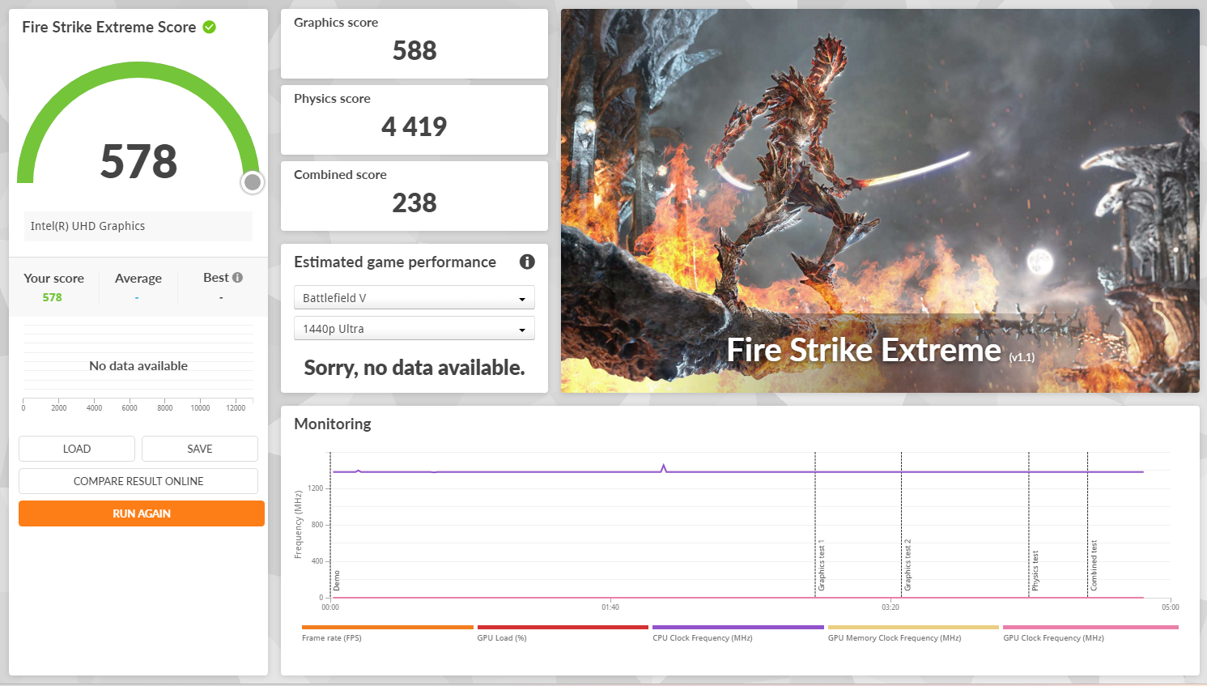The image size is (1207, 686).
Task: Toggle the Frame rate (FPS) legend series
Action: 387,633
